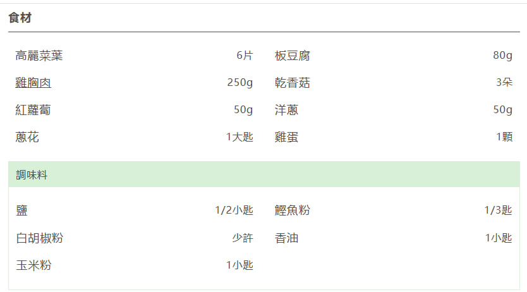Click the 雞胸肉 ingredient link
The image size is (527, 292).
coord(33,83)
